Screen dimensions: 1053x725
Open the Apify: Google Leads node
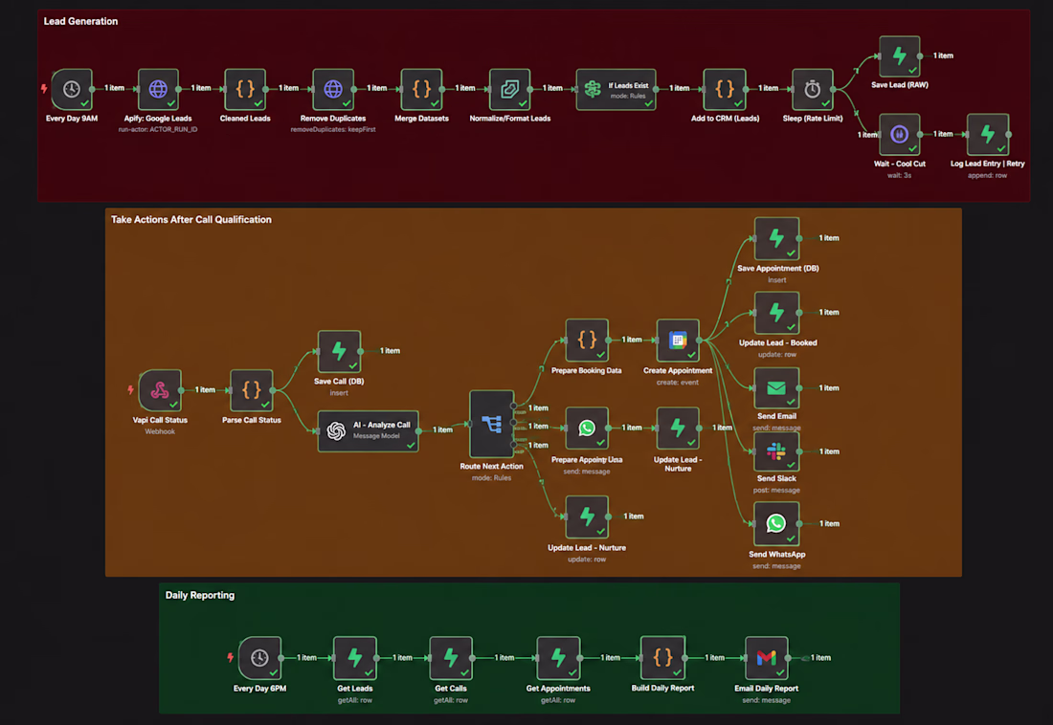(x=158, y=89)
